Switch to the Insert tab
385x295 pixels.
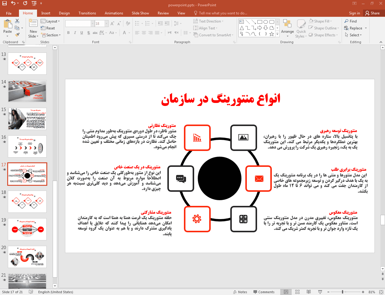pos(46,13)
